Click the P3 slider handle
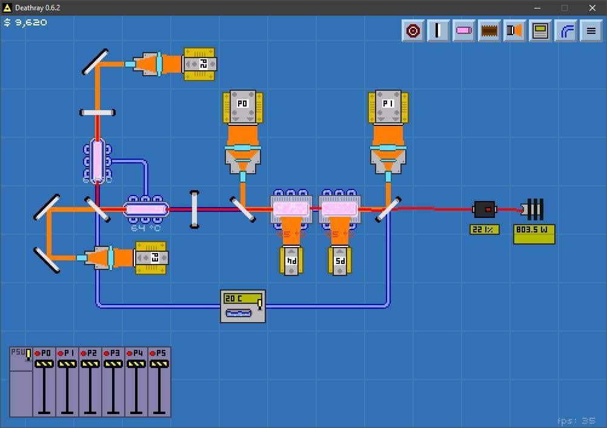The width and height of the screenshot is (607, 428). pyautogui.click(x=113, y=364)
